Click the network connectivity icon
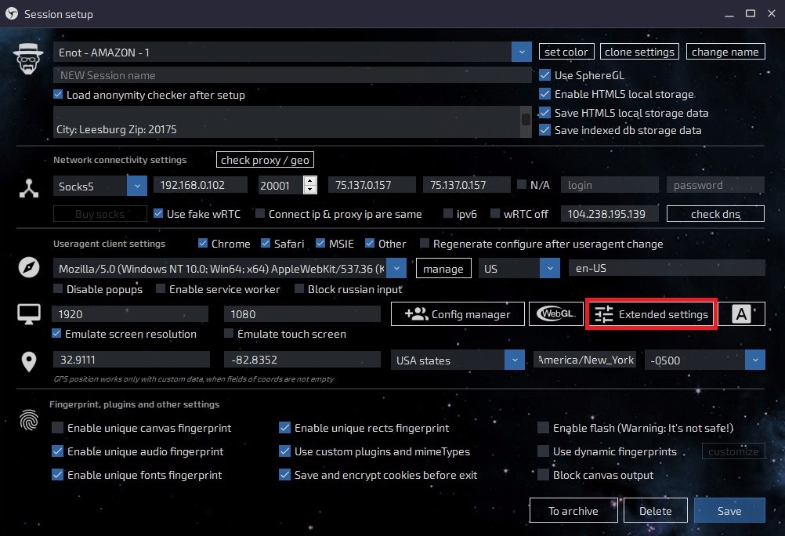 28,188
